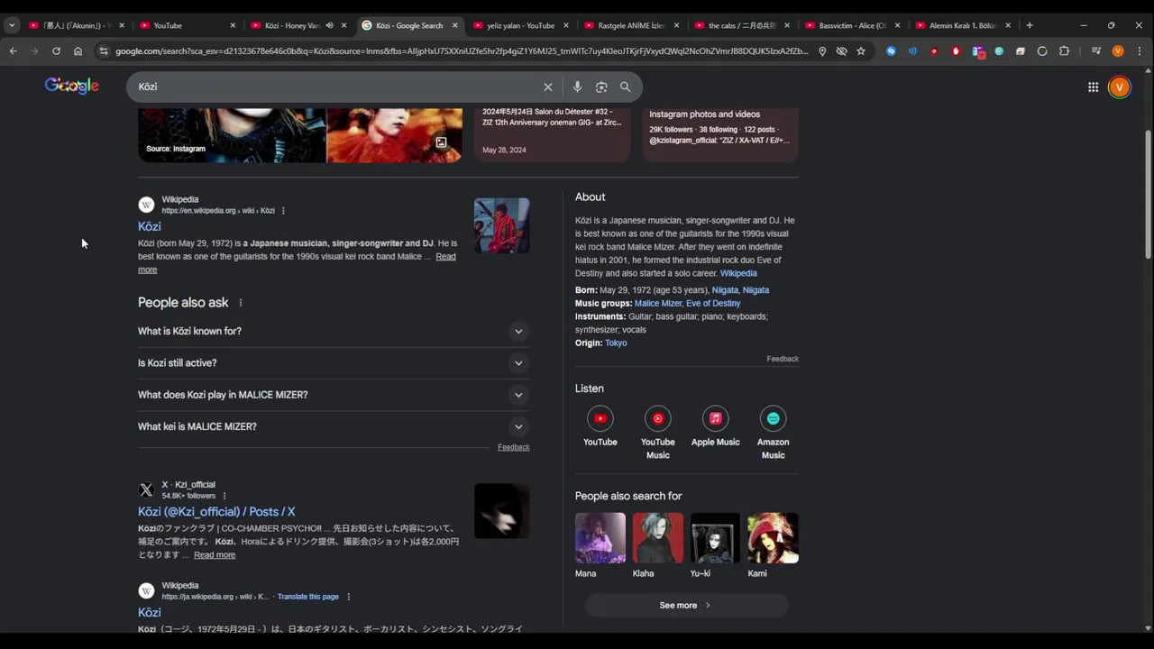Expand 'Is Kozi still active?' question

pyautogui.click(x=334, y=363)
